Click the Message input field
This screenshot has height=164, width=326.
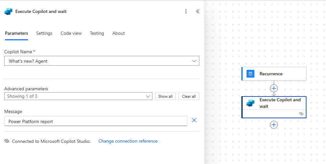(x=96, y=121)
